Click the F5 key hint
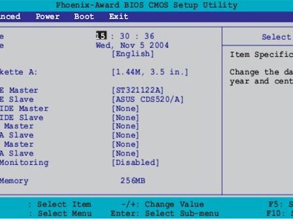Screen dimensions: 293x219 click(281, 204)
